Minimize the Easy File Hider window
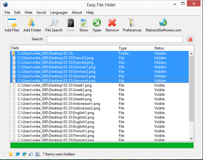Viewport: 203px width, 160px height. pos(175,4)
